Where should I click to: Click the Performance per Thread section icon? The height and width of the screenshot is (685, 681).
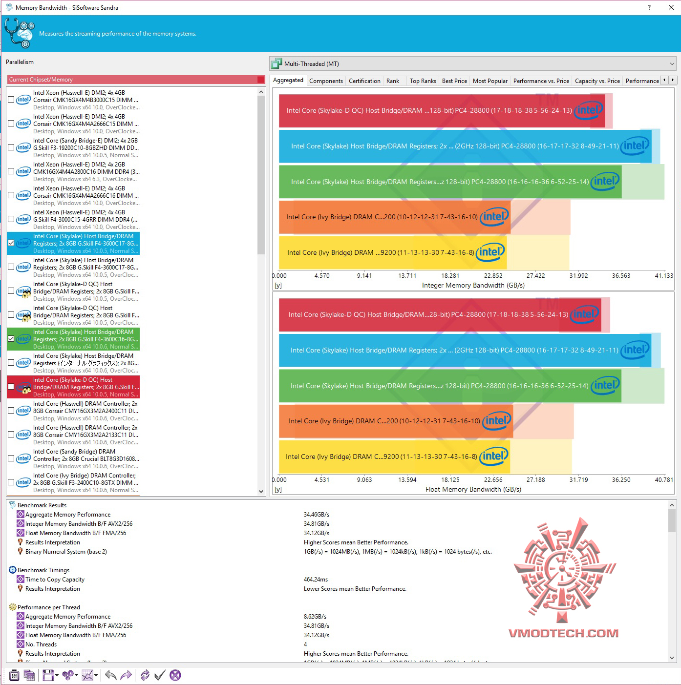[x=12, y=607]
